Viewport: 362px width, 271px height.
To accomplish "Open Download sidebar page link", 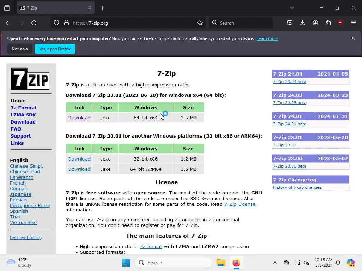I will (x=23, y=122).
